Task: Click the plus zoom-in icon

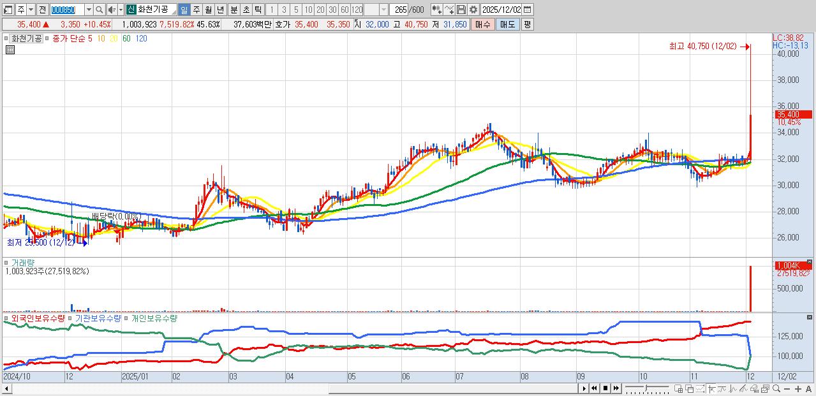Action: [x=798, y=388]
